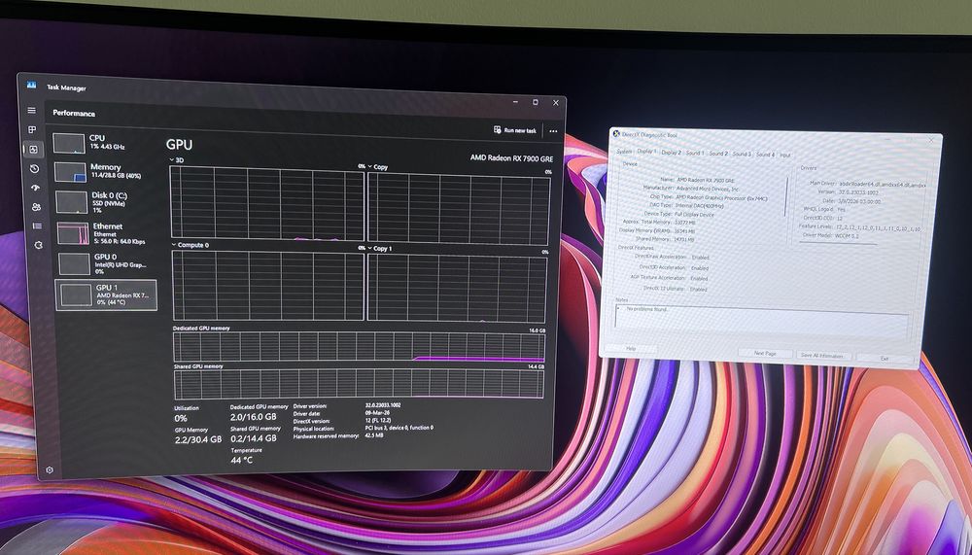Switch to the System tab in DirectX tool
This screenshot has width=972, height=555.
(x=624, y=152)
